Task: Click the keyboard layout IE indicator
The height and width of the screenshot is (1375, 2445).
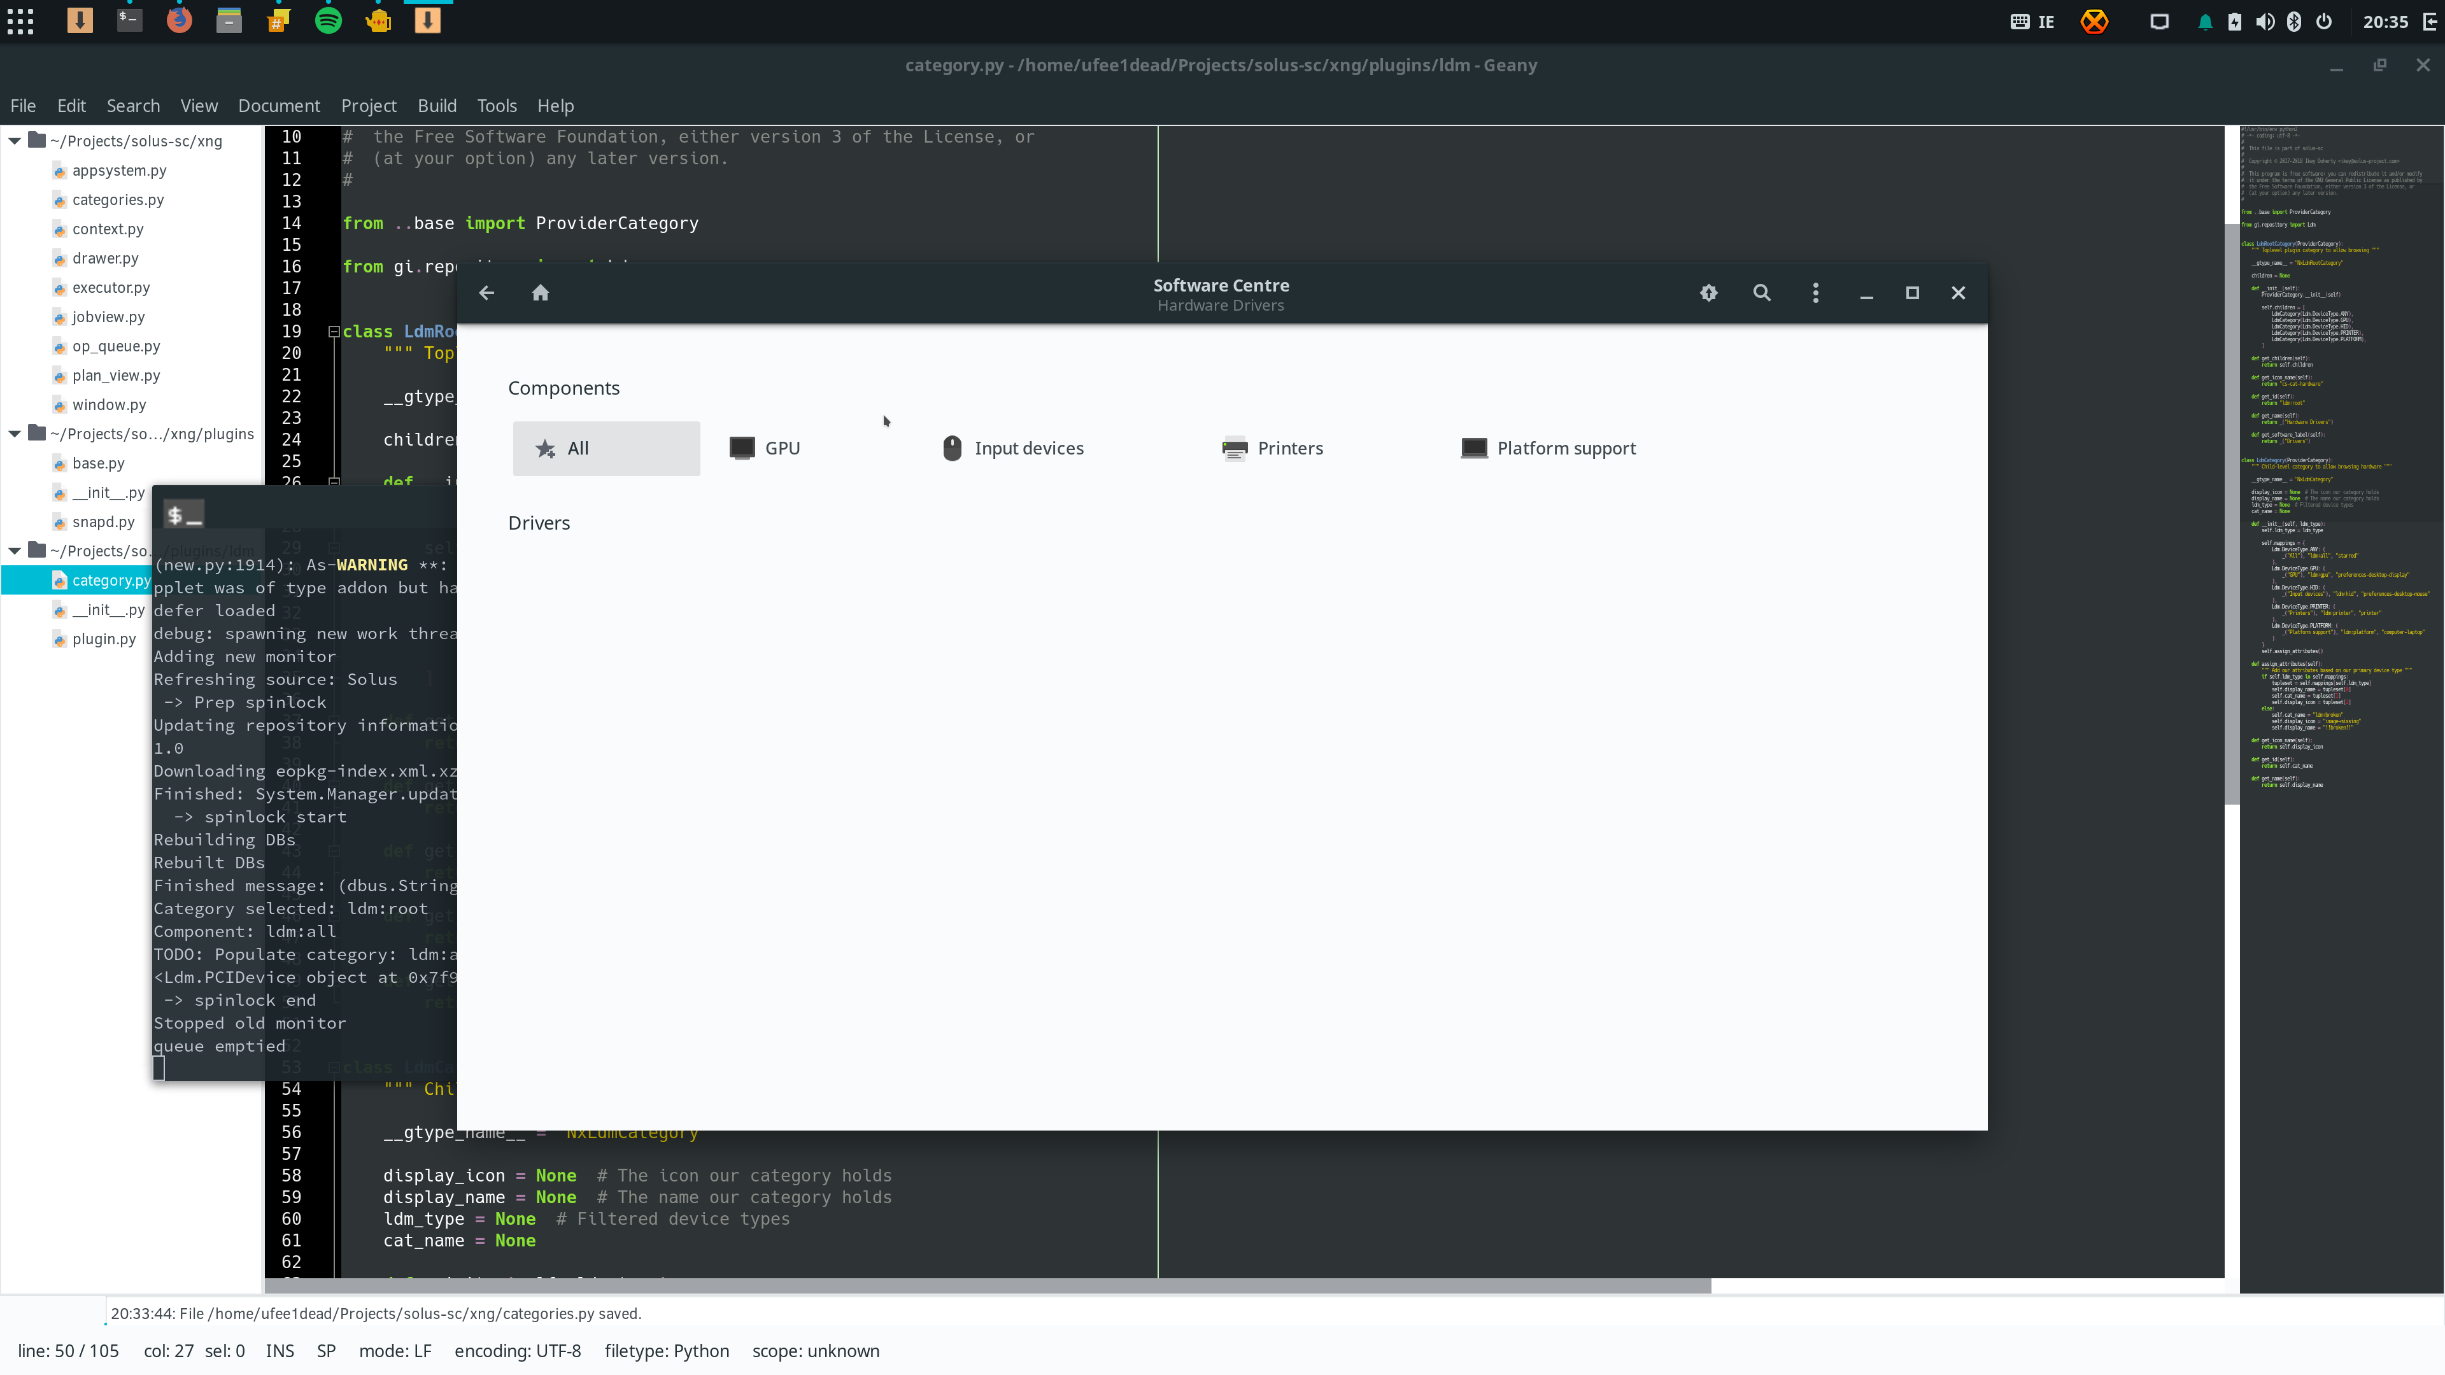Action: [x=2032, y=22]
